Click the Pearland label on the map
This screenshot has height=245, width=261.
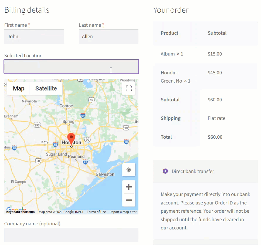point(76,157)
